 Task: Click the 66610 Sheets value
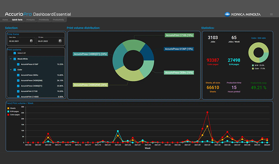tap(213, 88)
